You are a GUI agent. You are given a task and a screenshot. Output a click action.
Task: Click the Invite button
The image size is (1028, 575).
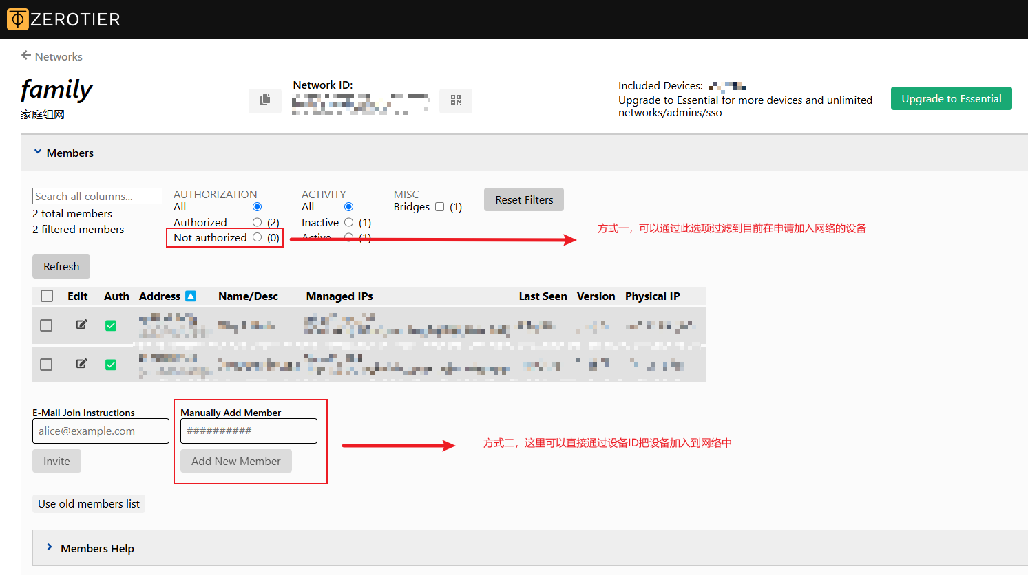pos(56,461)
